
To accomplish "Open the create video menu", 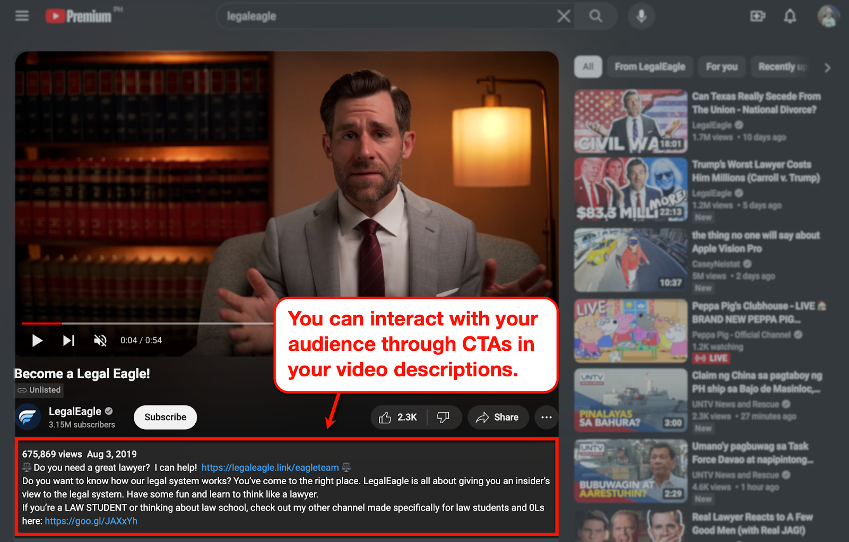I will click(x=758, y=16).
